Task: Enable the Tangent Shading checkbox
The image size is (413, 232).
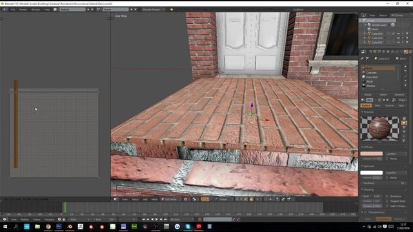Action: (x=387, y=201)
